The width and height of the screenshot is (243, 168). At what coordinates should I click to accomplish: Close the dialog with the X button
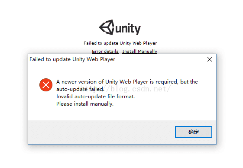click(210, 59)
